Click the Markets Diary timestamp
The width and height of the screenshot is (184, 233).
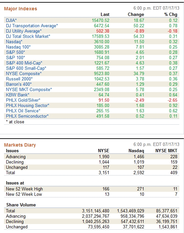coord(156,145)
